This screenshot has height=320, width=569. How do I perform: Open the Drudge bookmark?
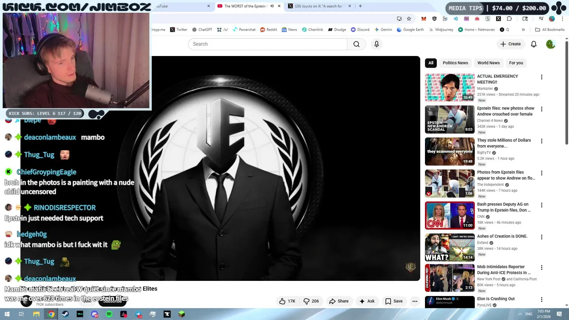(x=337, y=30)
